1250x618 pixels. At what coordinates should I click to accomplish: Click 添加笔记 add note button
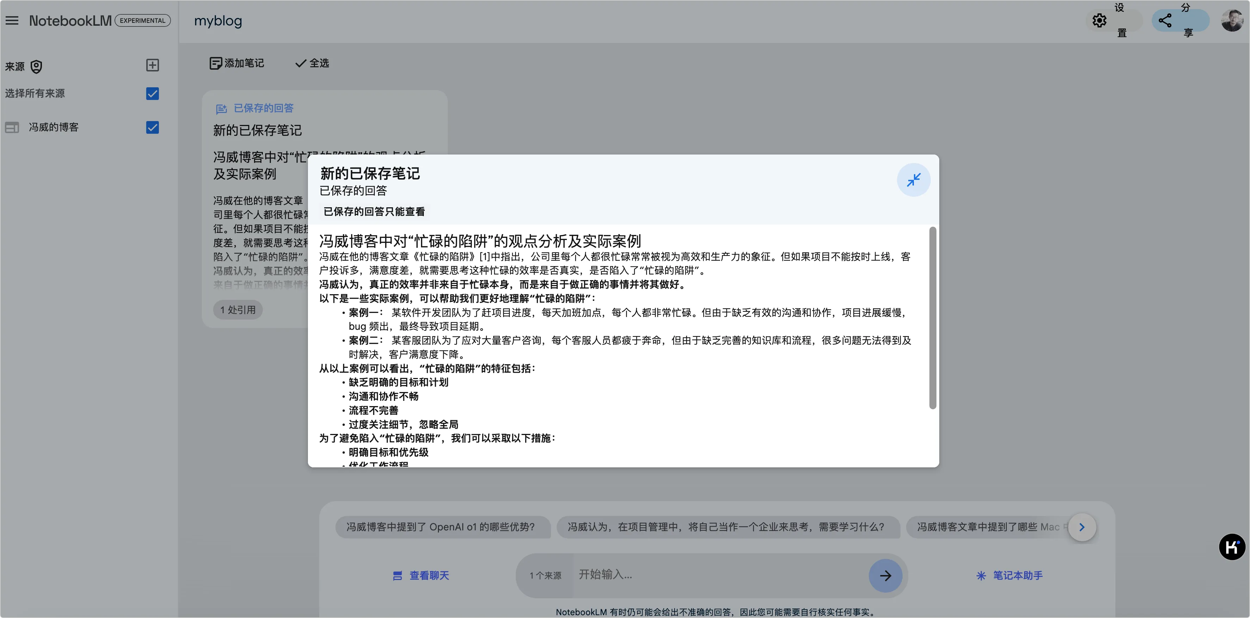(237, 63)
